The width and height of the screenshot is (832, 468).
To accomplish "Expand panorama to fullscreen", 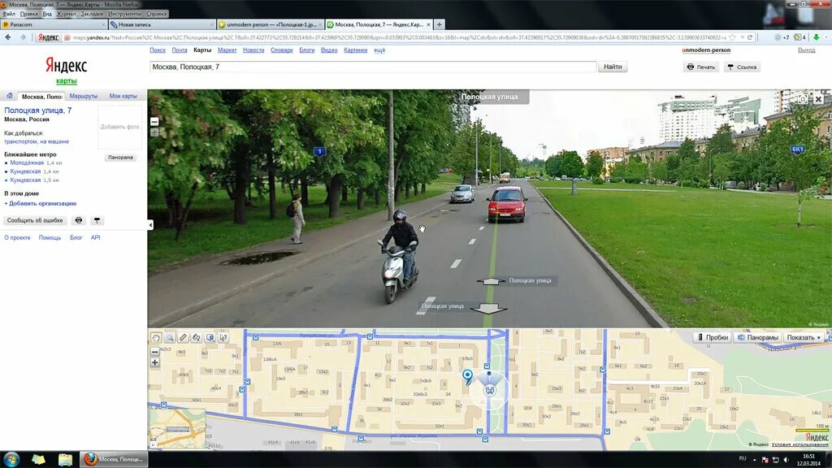I will (803, 99).
